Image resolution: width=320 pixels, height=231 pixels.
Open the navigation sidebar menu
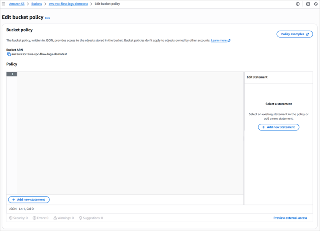[4, 4]
